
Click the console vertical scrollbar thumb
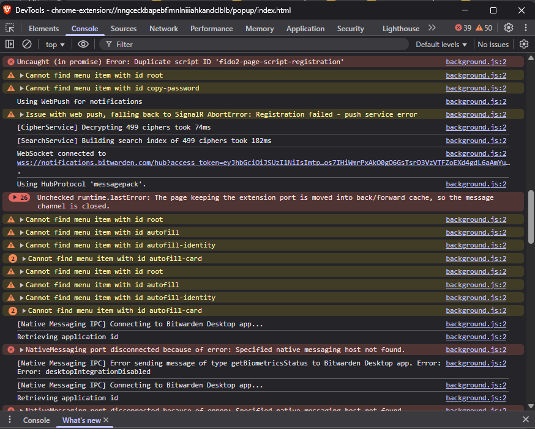point(531,217)
